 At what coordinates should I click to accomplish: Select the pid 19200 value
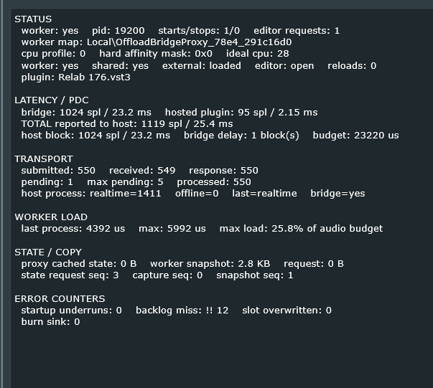118,31
